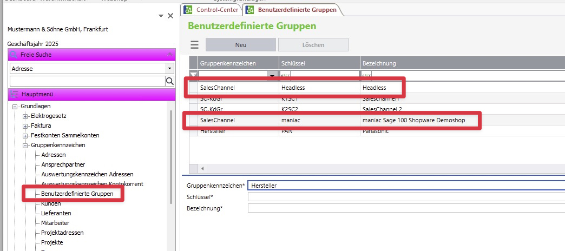
Task: Click the Schlüssel filter condition icon
Action: coord(285,75)
